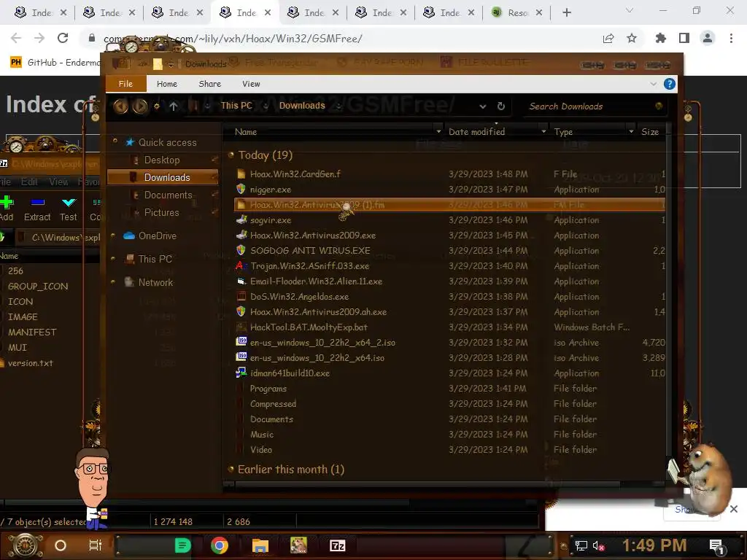Select OneDrive in the navigation pane
Image resolution: width=747 pixels, height=560 pixels.
[158, 236]
